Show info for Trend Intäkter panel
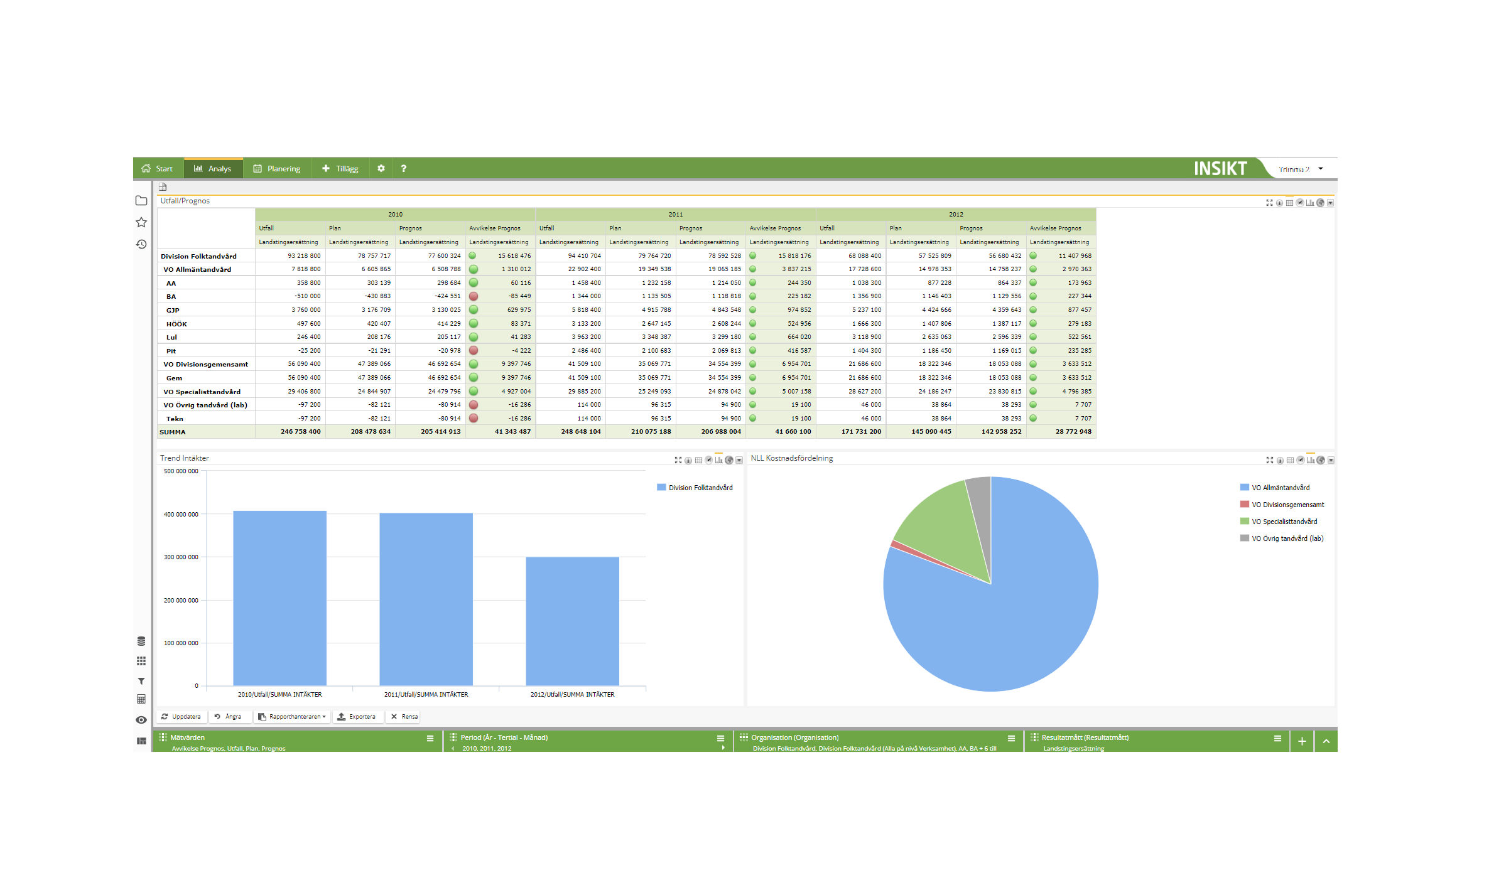The height and width of the screenshot is (895, 1511). (x=688, y=460)
